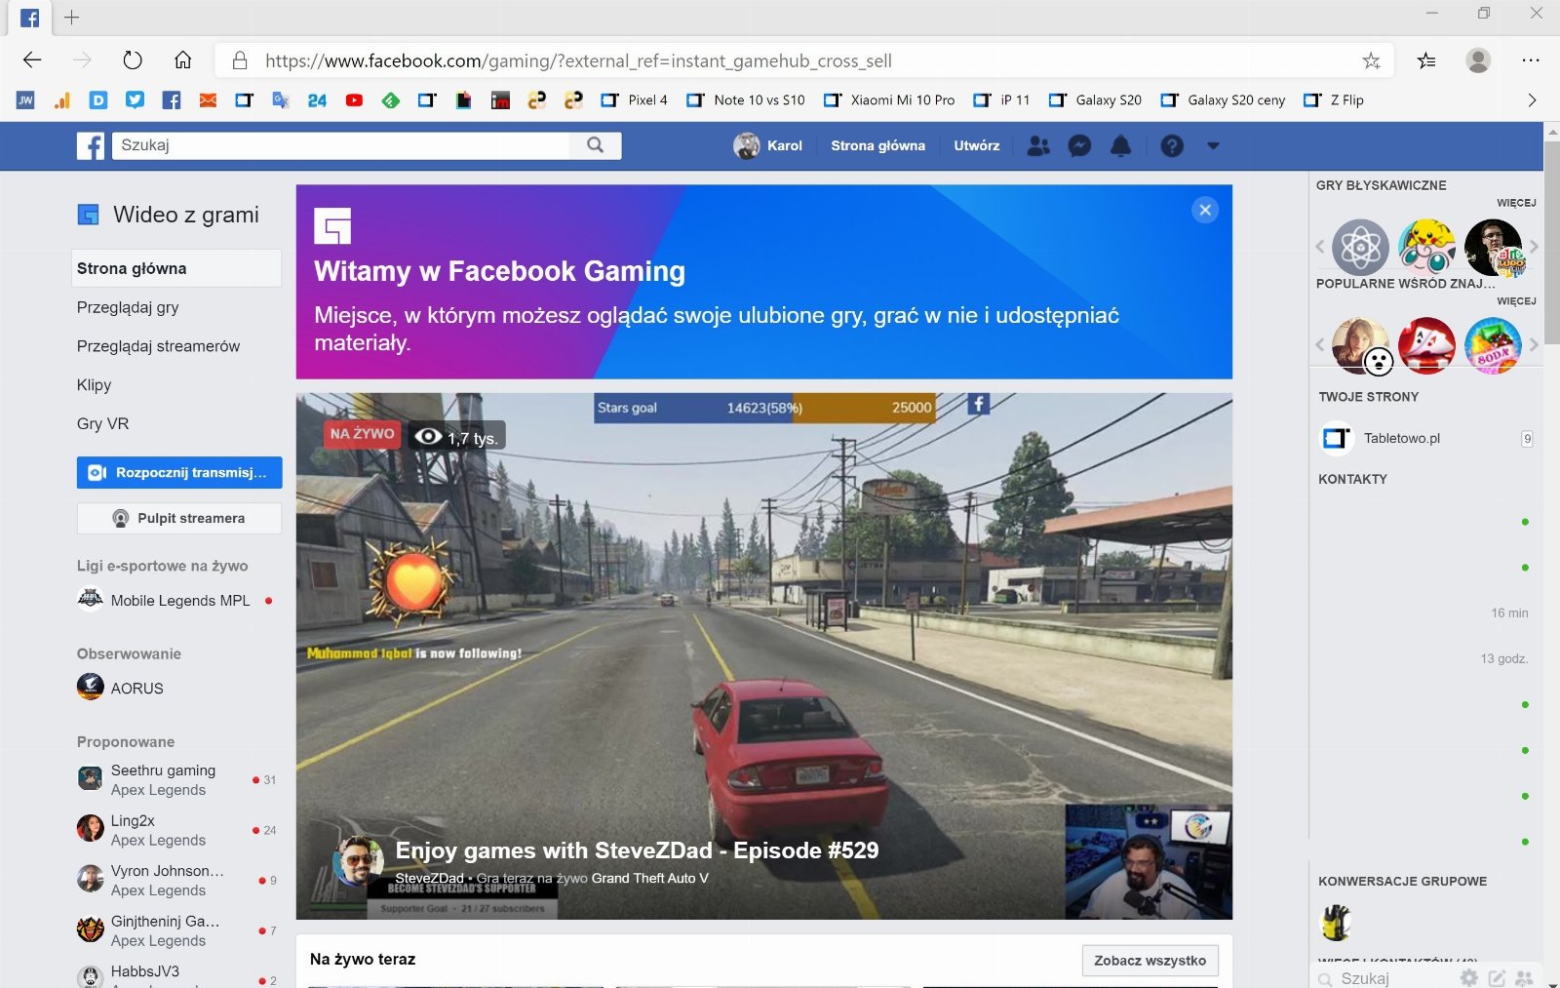The height and width of the screenshot is (988, 1560).
Task: Open Vyron Johnson streamer
Action: 176,880
